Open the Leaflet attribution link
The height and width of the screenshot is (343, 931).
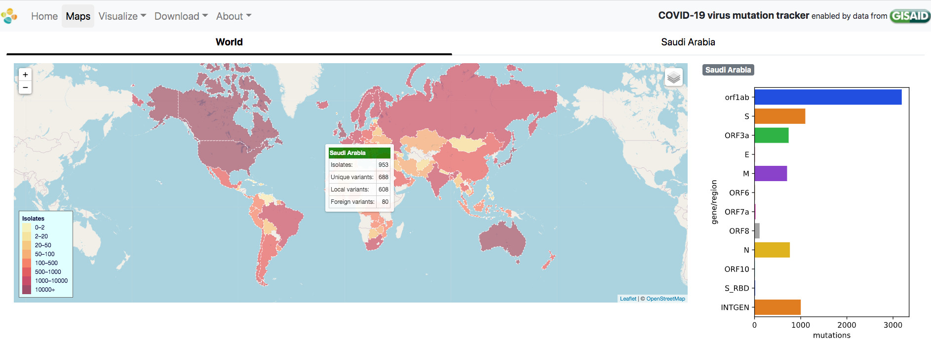point(628,299)
